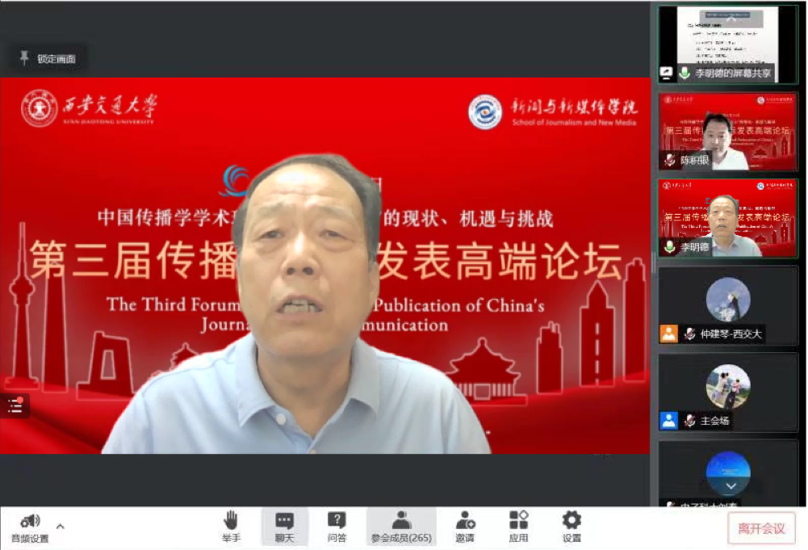808x550 pixels.
Task: Show more participants with the down chevron
Action: [731, 486]
